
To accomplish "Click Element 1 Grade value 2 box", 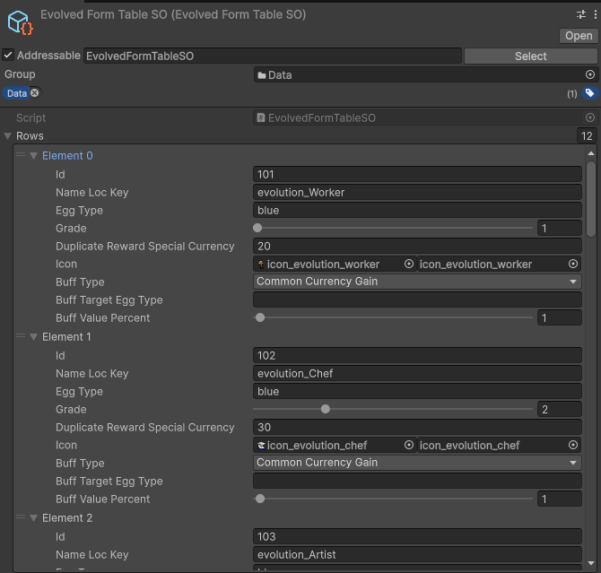I will [559, 409].
